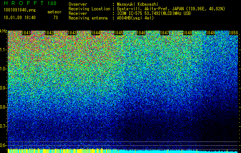Click the 0.6 kHz axis label

coord(3,145)
